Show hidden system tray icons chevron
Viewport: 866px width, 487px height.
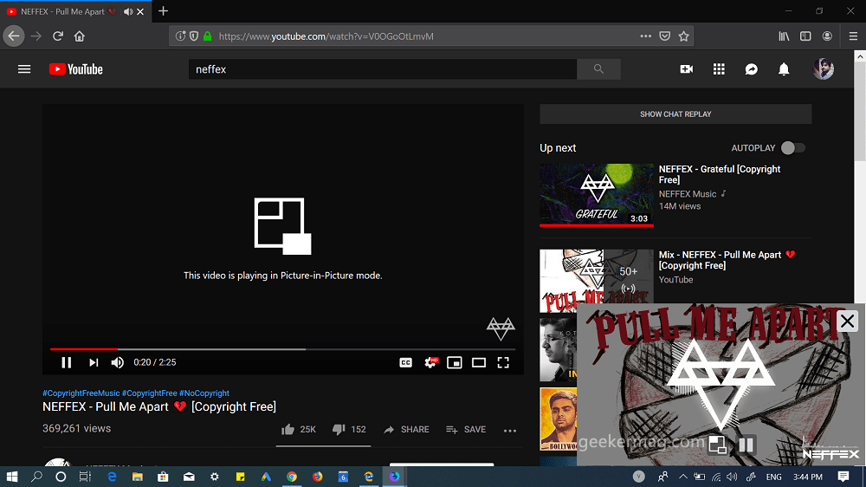[x=683, y=477]
